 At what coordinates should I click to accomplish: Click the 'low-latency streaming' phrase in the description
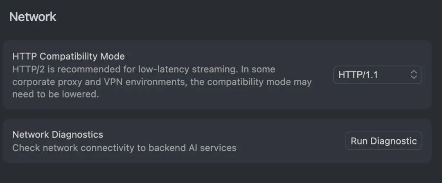(x=187, y=69)
